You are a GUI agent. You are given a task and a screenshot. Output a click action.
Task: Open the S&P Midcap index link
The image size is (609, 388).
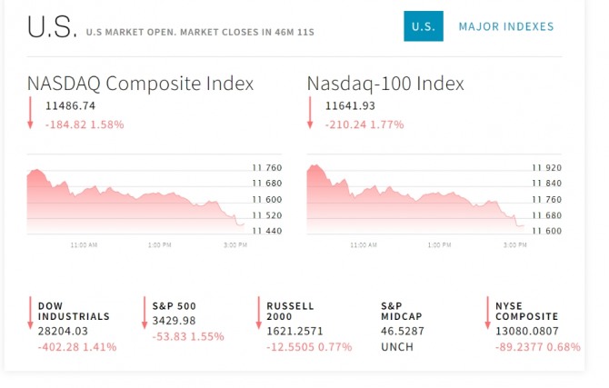pyautogui.click(x=403, y=311)
